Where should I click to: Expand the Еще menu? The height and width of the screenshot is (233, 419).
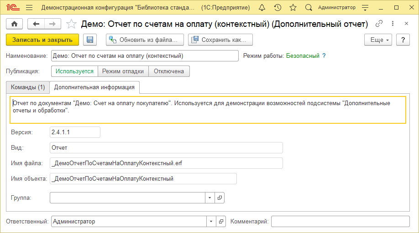tap(378, 40)
